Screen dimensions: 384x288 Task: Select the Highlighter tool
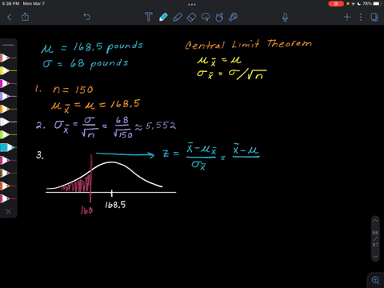pos(178,18)
